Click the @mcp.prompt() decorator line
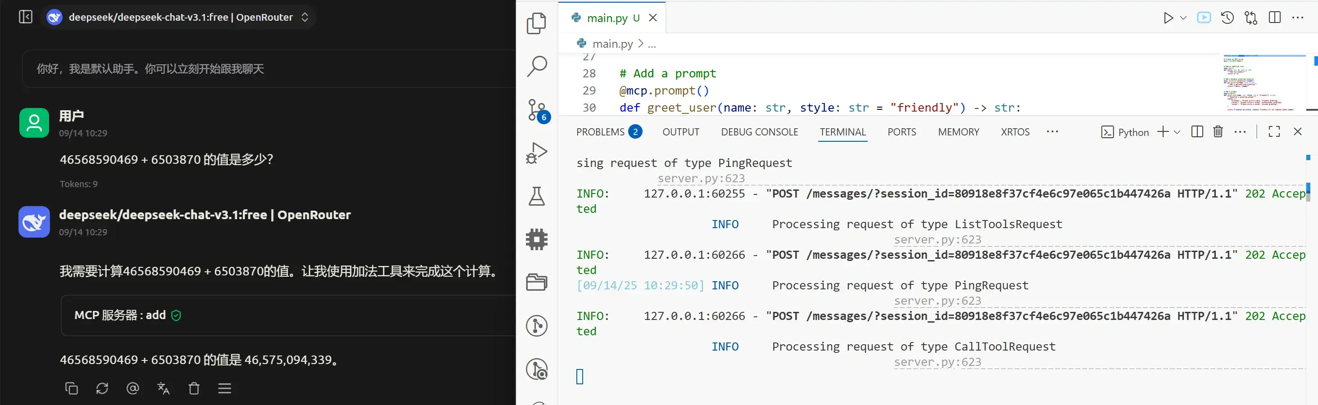The height and width of the screenshot is (405, 1318). pyautogui.click(x=664, y=90)
